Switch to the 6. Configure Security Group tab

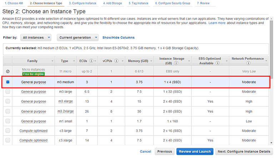pos(173,3)
